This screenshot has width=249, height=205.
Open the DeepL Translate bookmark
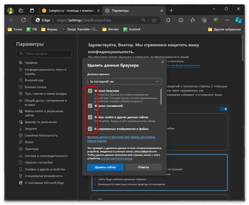pos(80,30)
